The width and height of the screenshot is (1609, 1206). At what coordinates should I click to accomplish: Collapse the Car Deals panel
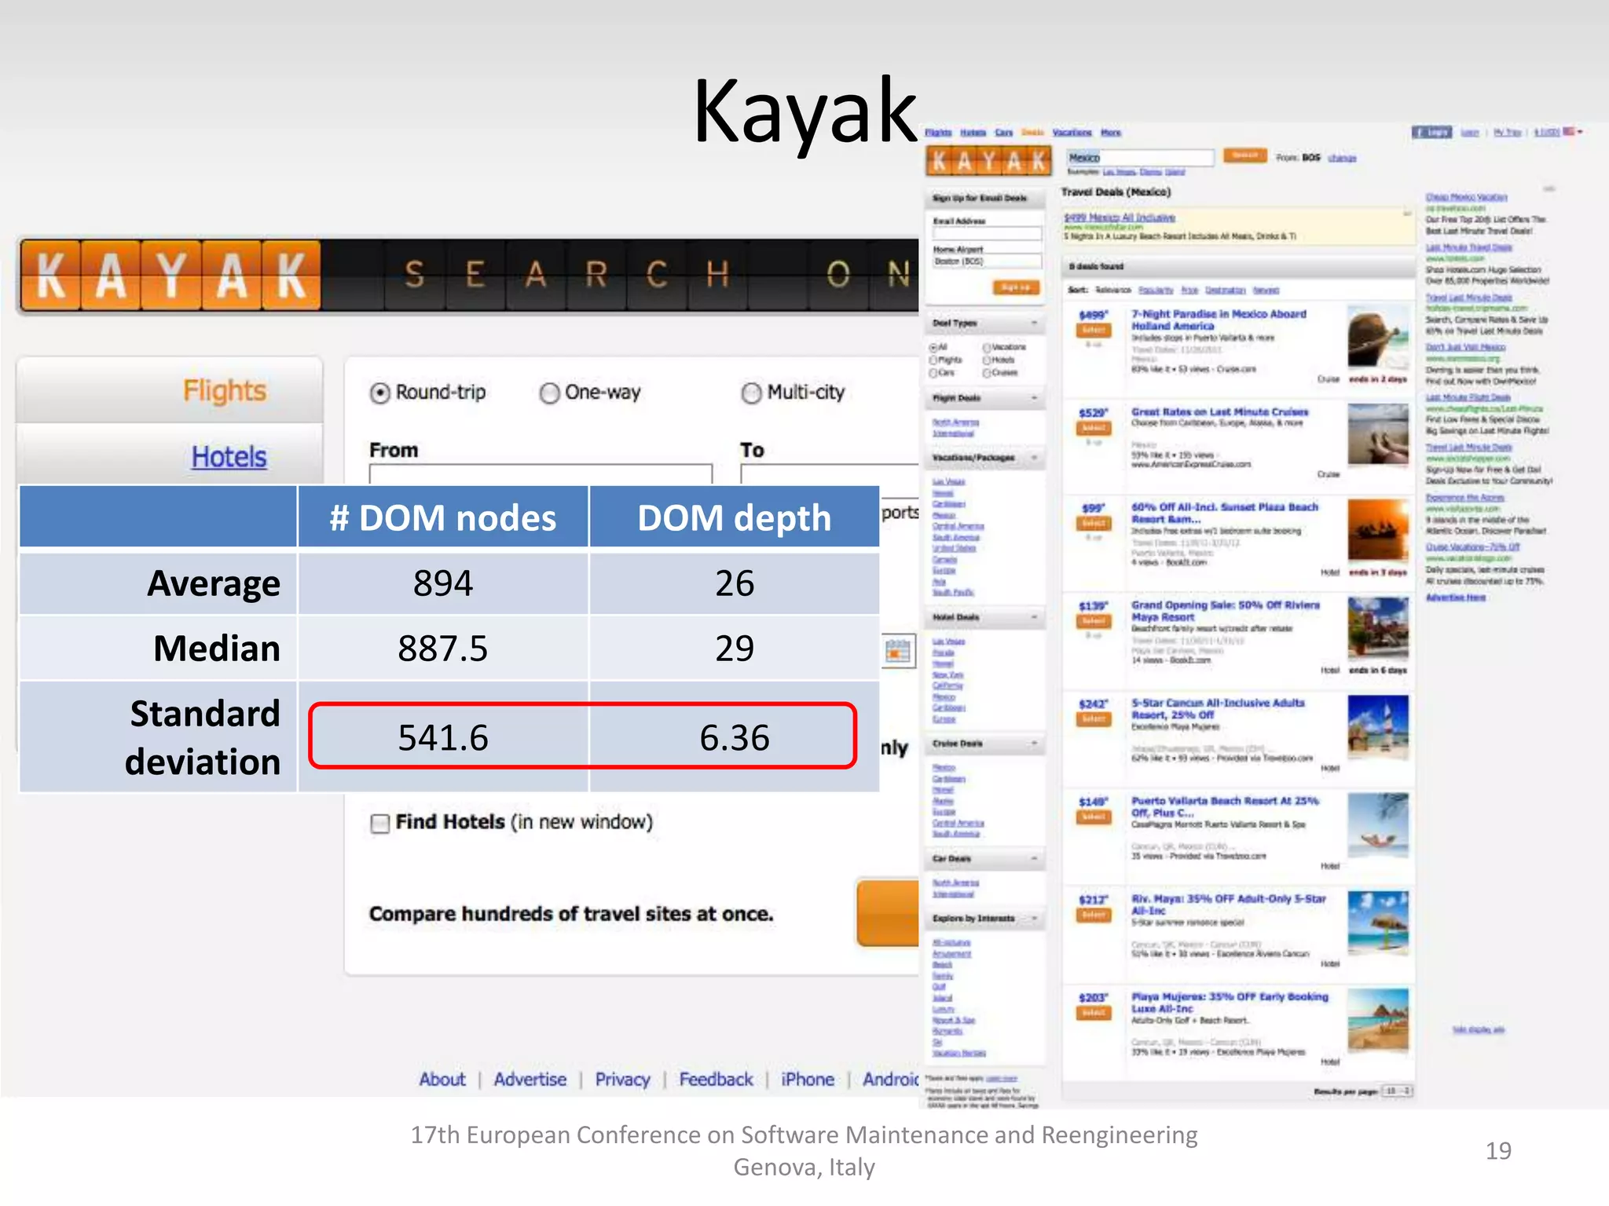point(1034,859)
